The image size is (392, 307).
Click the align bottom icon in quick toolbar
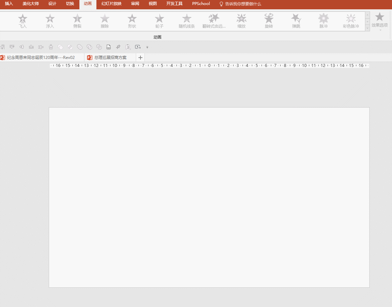point(31,47)
